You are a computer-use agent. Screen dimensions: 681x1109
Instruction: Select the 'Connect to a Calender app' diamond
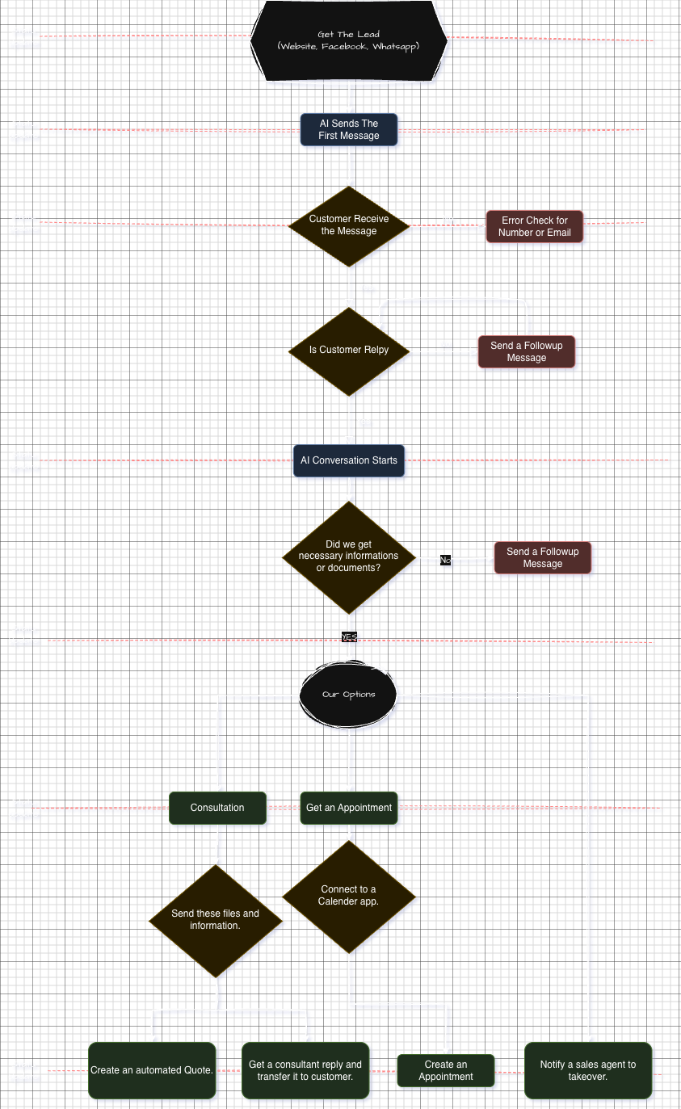pos(349,896)
